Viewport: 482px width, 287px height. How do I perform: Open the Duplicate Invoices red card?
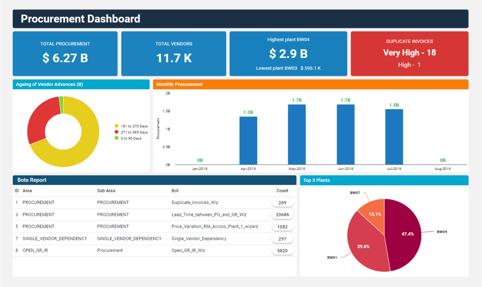click(x=410, y=54)
